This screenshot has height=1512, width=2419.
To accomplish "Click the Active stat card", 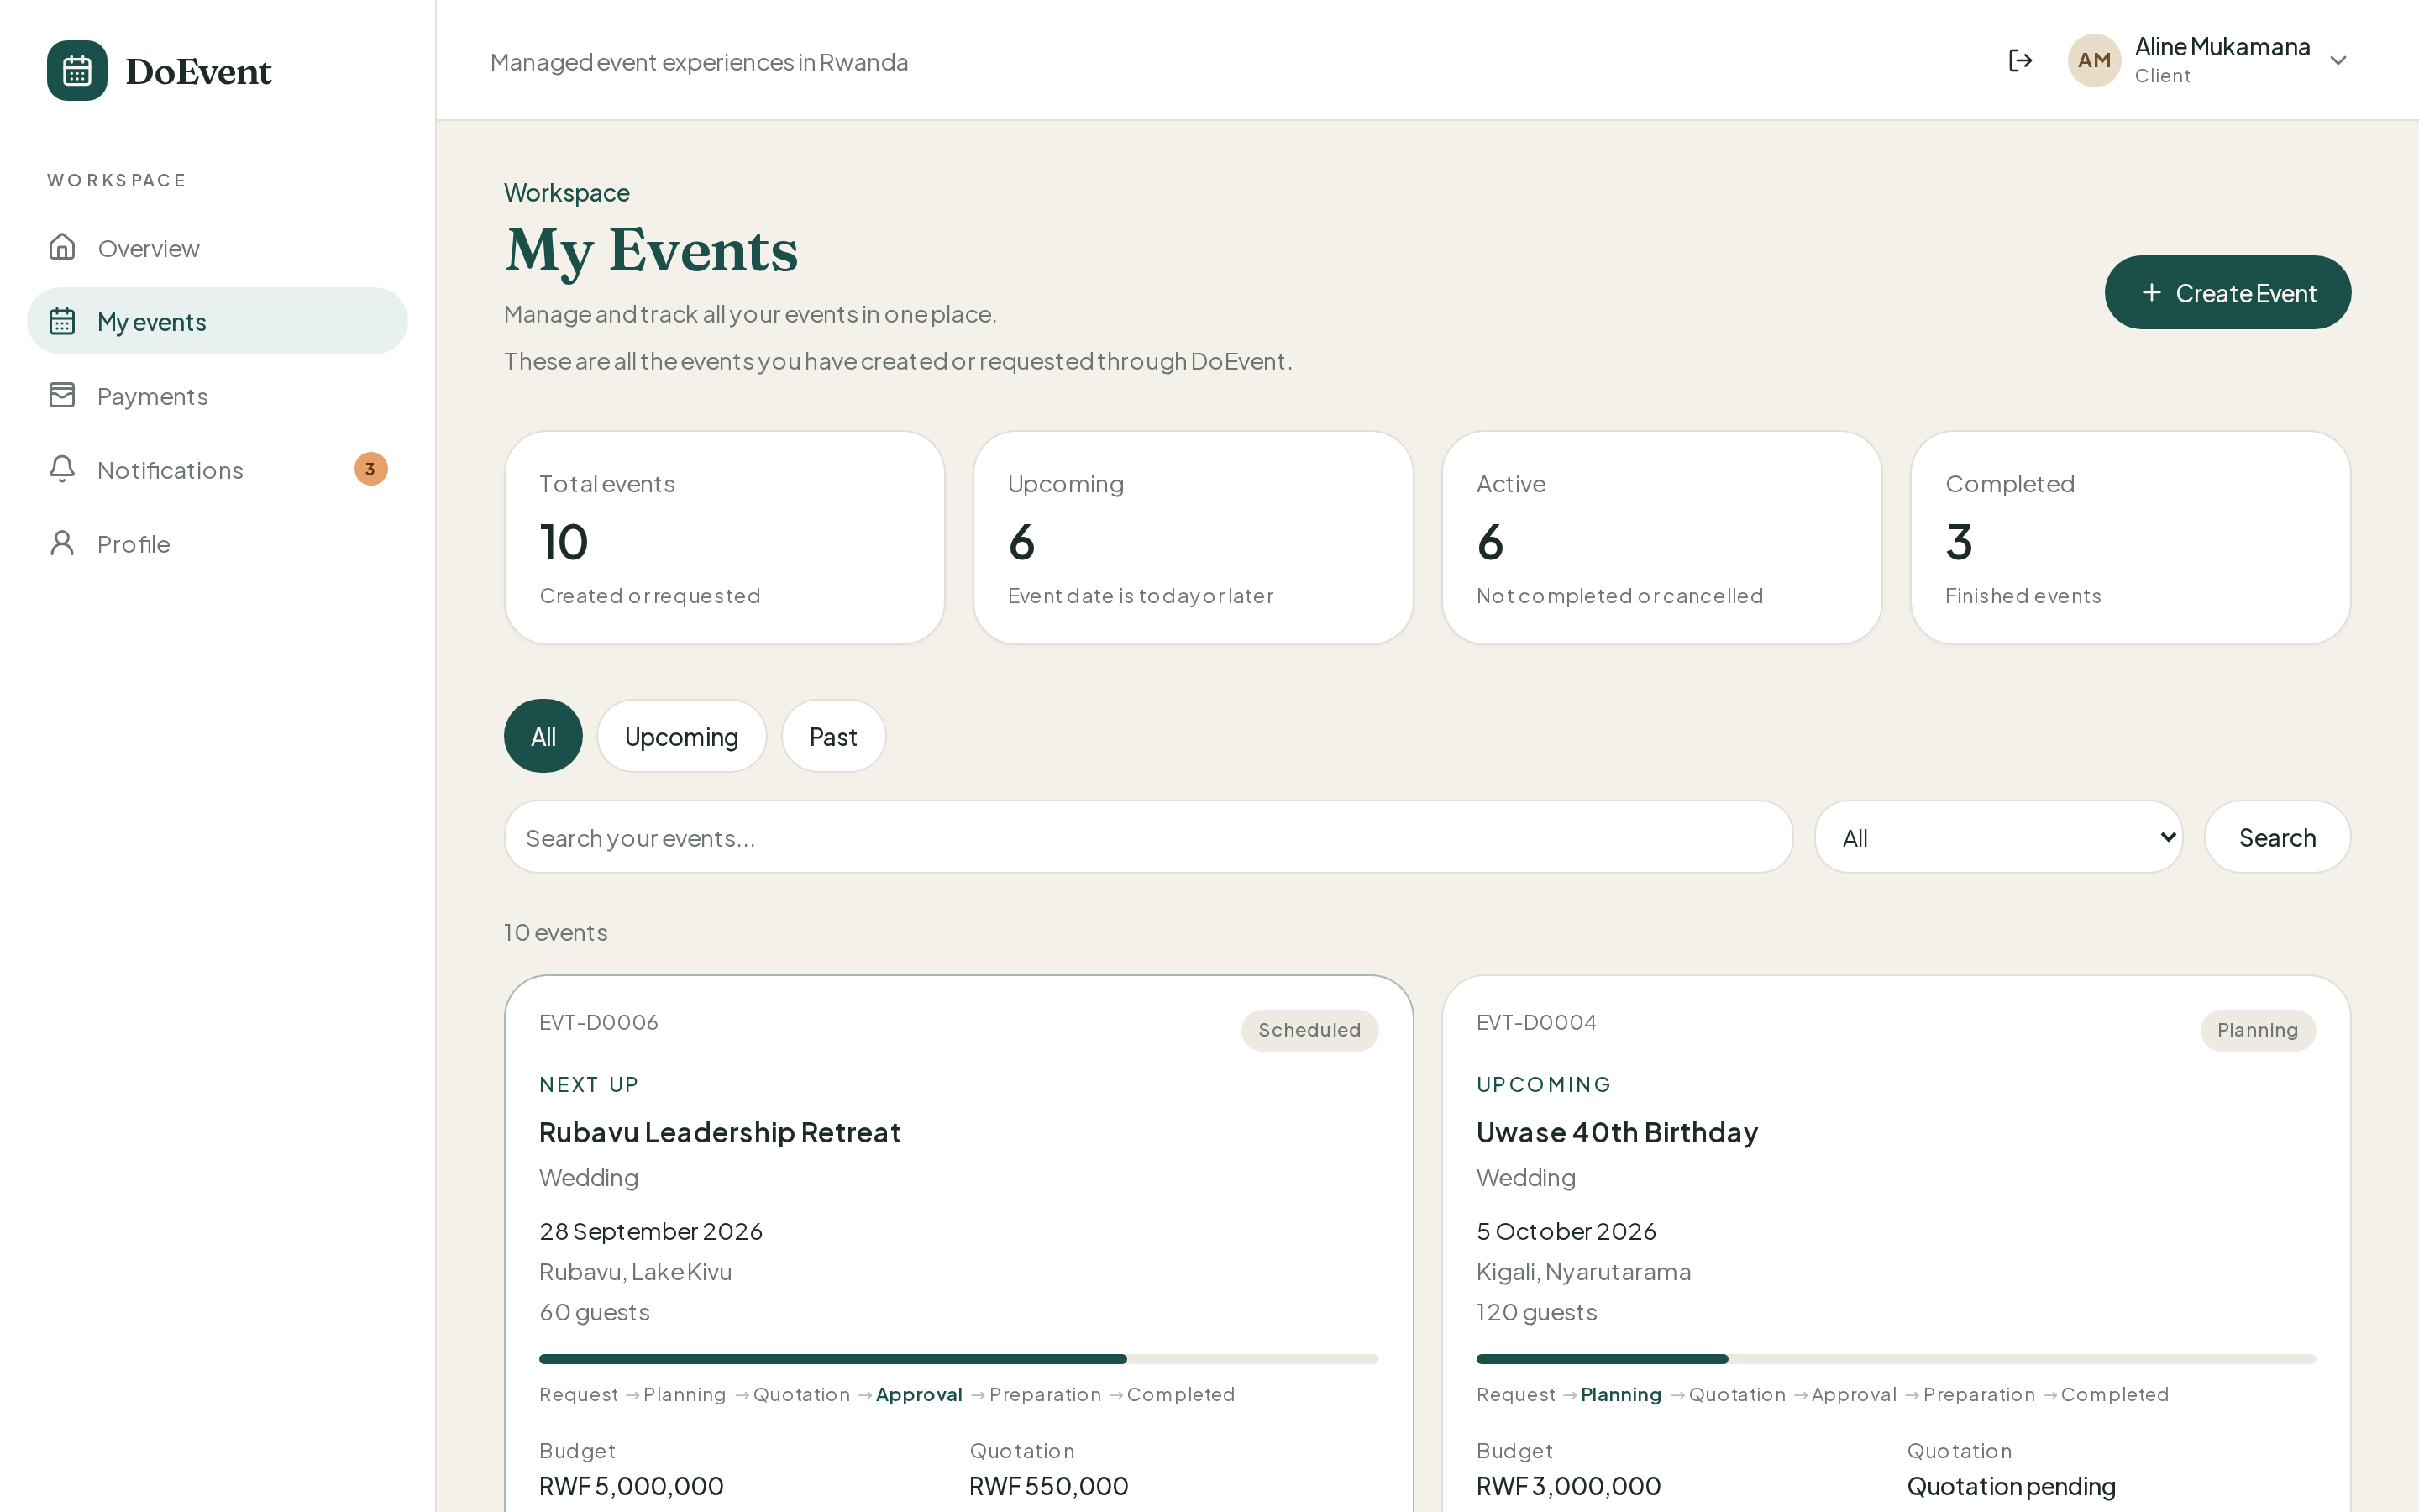I will click(x=1662, y=538).
